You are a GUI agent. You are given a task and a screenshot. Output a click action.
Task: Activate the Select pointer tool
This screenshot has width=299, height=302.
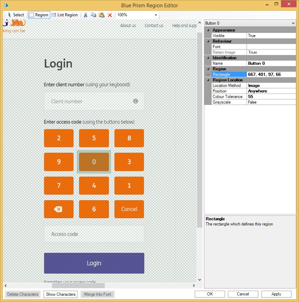pyautogui.click(x=16, y=15)
